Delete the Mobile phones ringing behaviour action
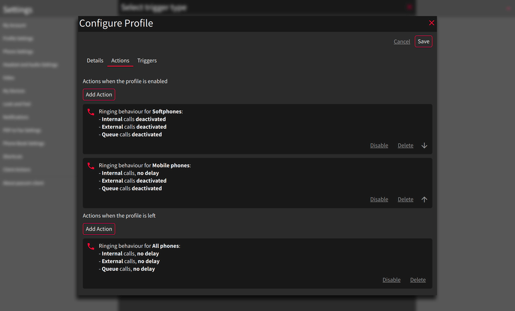 point(405,199)
